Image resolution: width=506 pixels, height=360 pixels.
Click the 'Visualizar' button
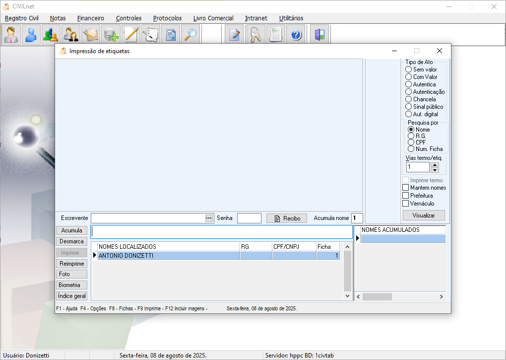(x=424, y=216)
